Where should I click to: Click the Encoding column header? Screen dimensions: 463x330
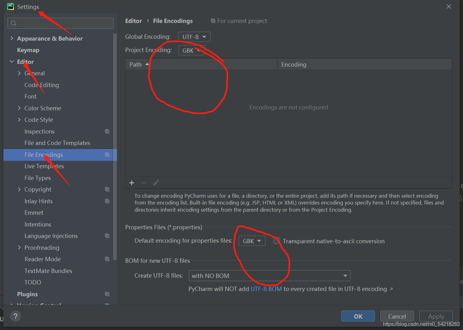pyautogui.click(x=364, y=64)
